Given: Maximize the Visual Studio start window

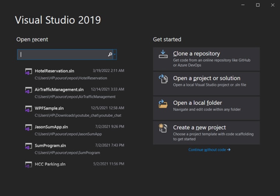Looking at the screenshot, I should pyautogui.click(x=258, y=5).
